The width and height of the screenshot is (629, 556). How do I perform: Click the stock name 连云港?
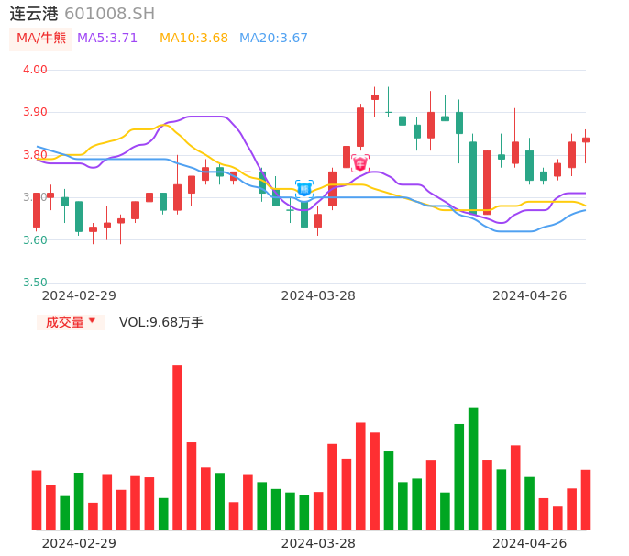point(34,14)
